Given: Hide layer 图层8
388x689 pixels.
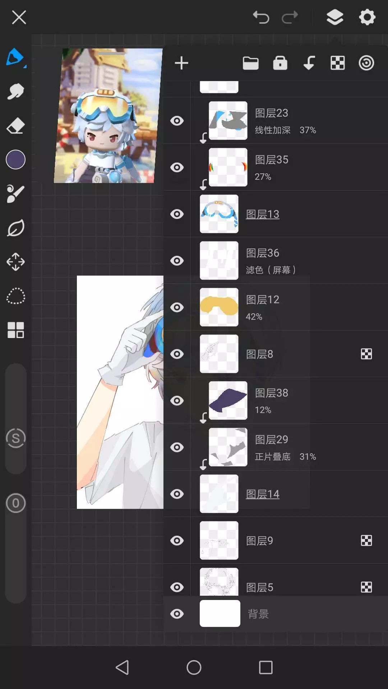Looking at the screenshot, I should (x=177, y=354).
